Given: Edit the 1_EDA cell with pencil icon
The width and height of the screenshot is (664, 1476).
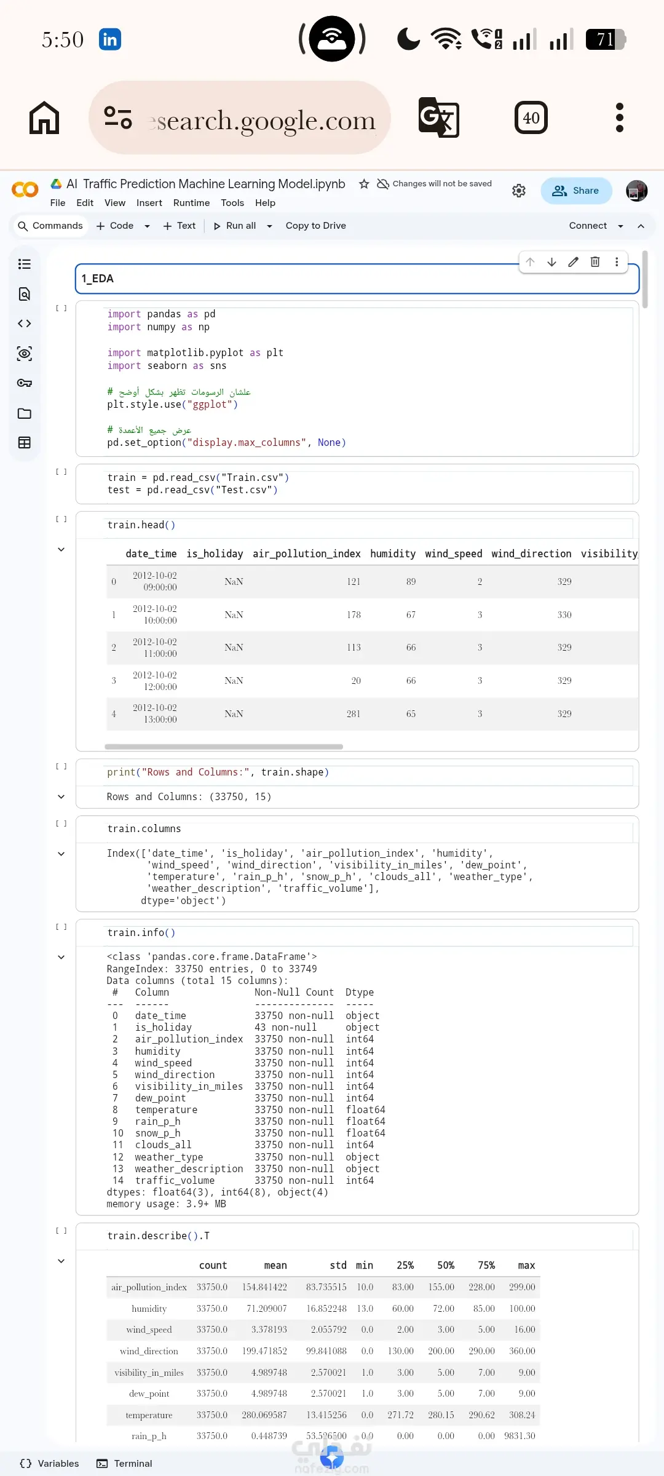Looking at the screenshot, I should 573,262.
